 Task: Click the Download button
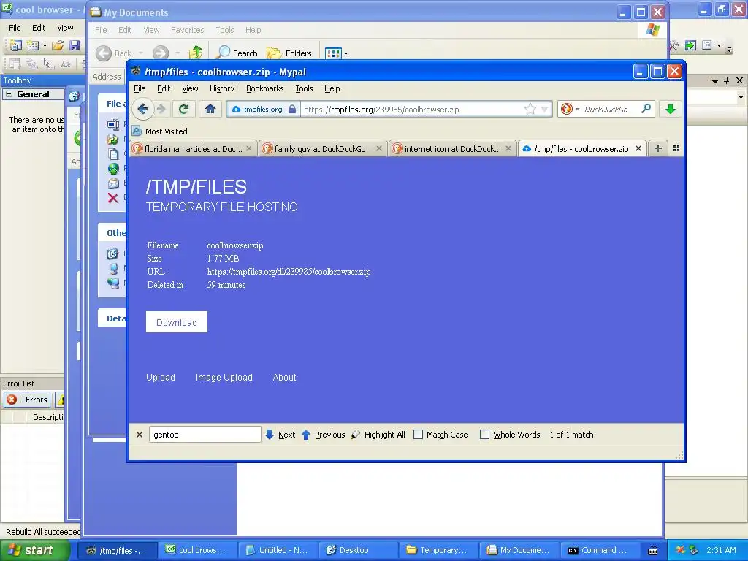tap(177, 322)
